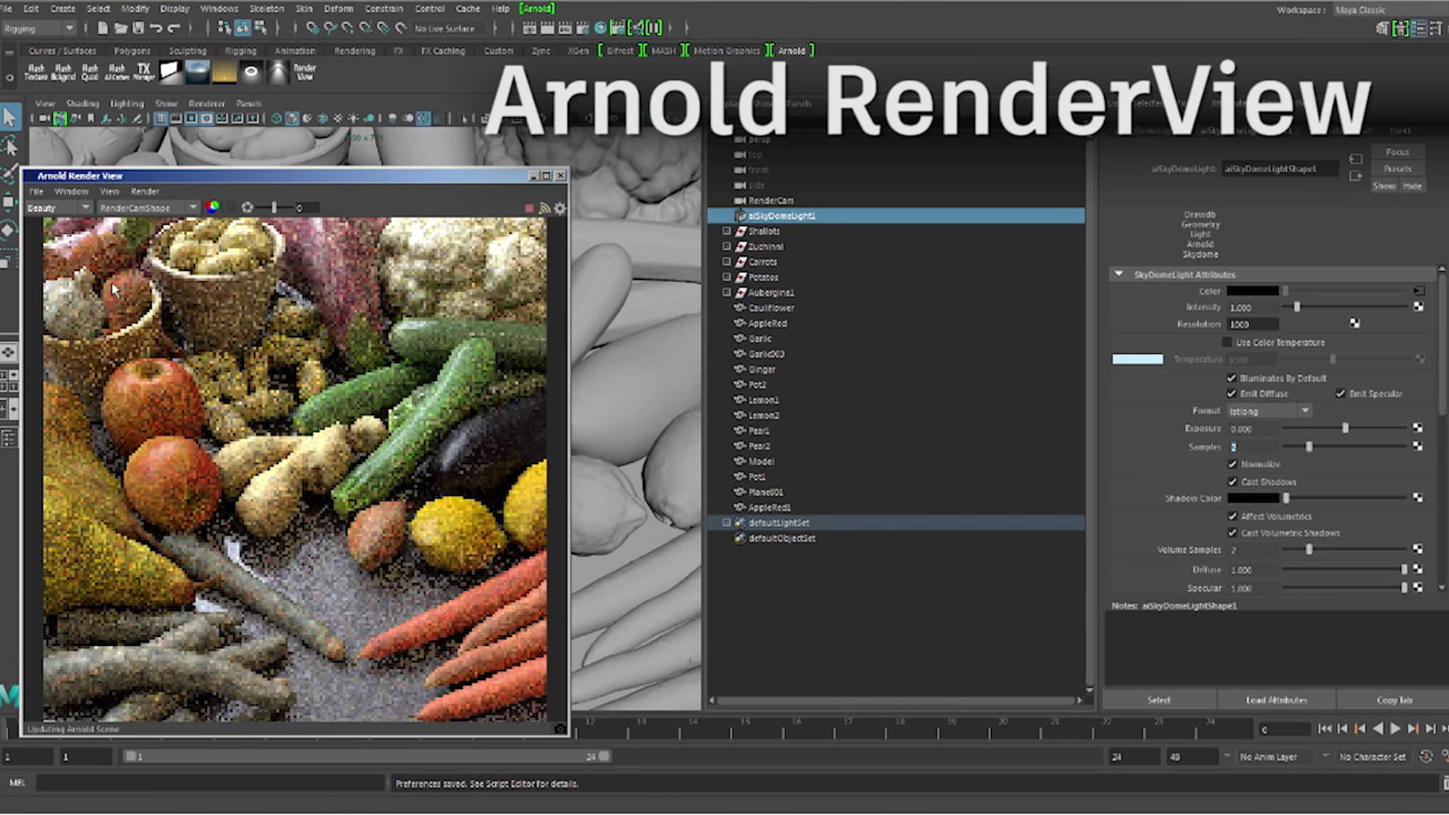The height and width of the screenshot is (815, 1449).
Task: Uncheck Cast Shadows checkbox
Action: click(1232, 481)
